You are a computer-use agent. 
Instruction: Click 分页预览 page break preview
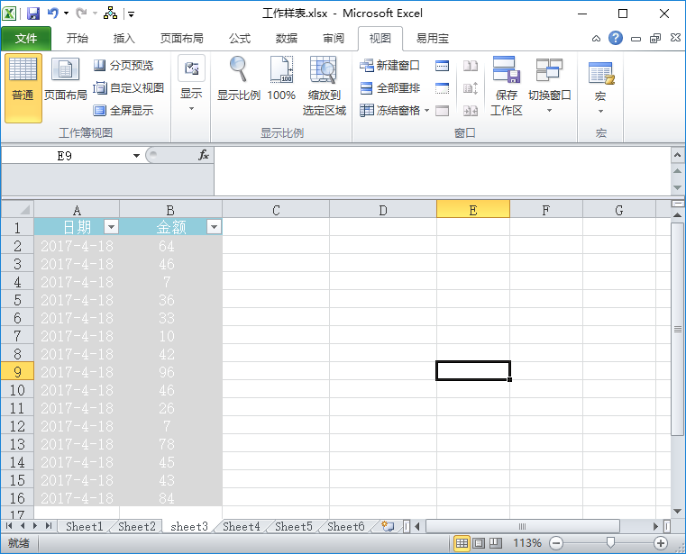[123, 66]
